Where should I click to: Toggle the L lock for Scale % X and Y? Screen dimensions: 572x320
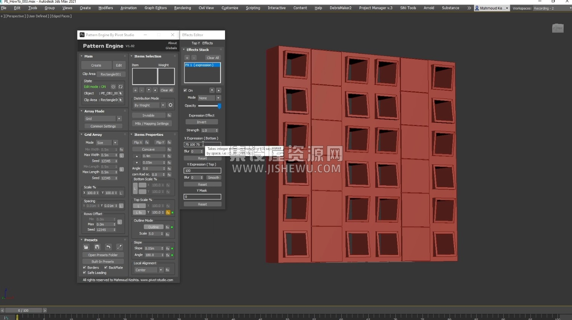pyautogui.click(x=121, y=193)
